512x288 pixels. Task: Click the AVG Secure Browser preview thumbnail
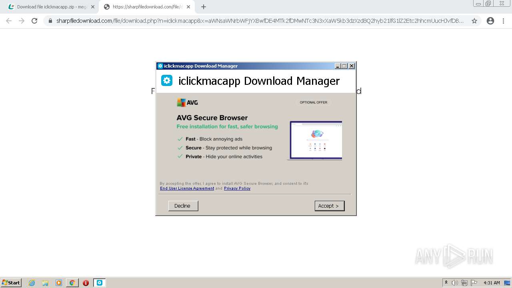314,140
